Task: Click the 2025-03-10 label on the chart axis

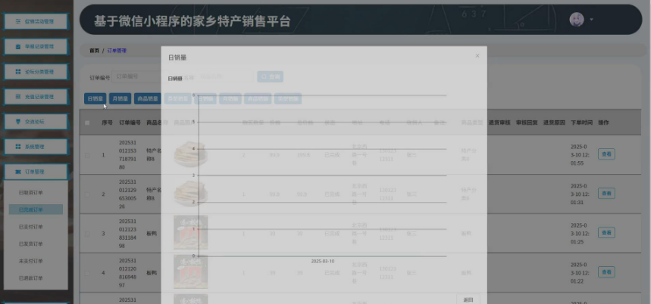Action: (323, 262)
